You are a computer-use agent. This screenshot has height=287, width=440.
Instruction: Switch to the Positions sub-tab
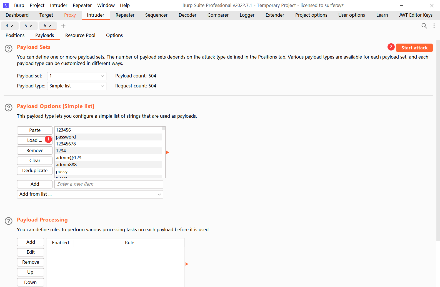click(15, 36)
